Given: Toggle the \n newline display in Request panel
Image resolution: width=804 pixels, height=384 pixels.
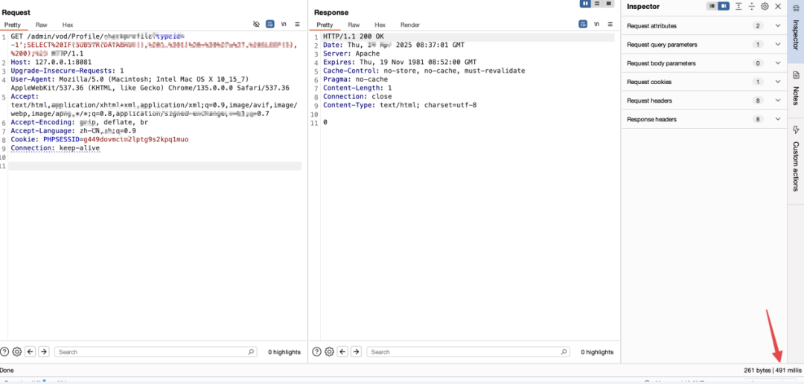Looking at the screenshot, I should pyautogui.click(x=284, y=24).
